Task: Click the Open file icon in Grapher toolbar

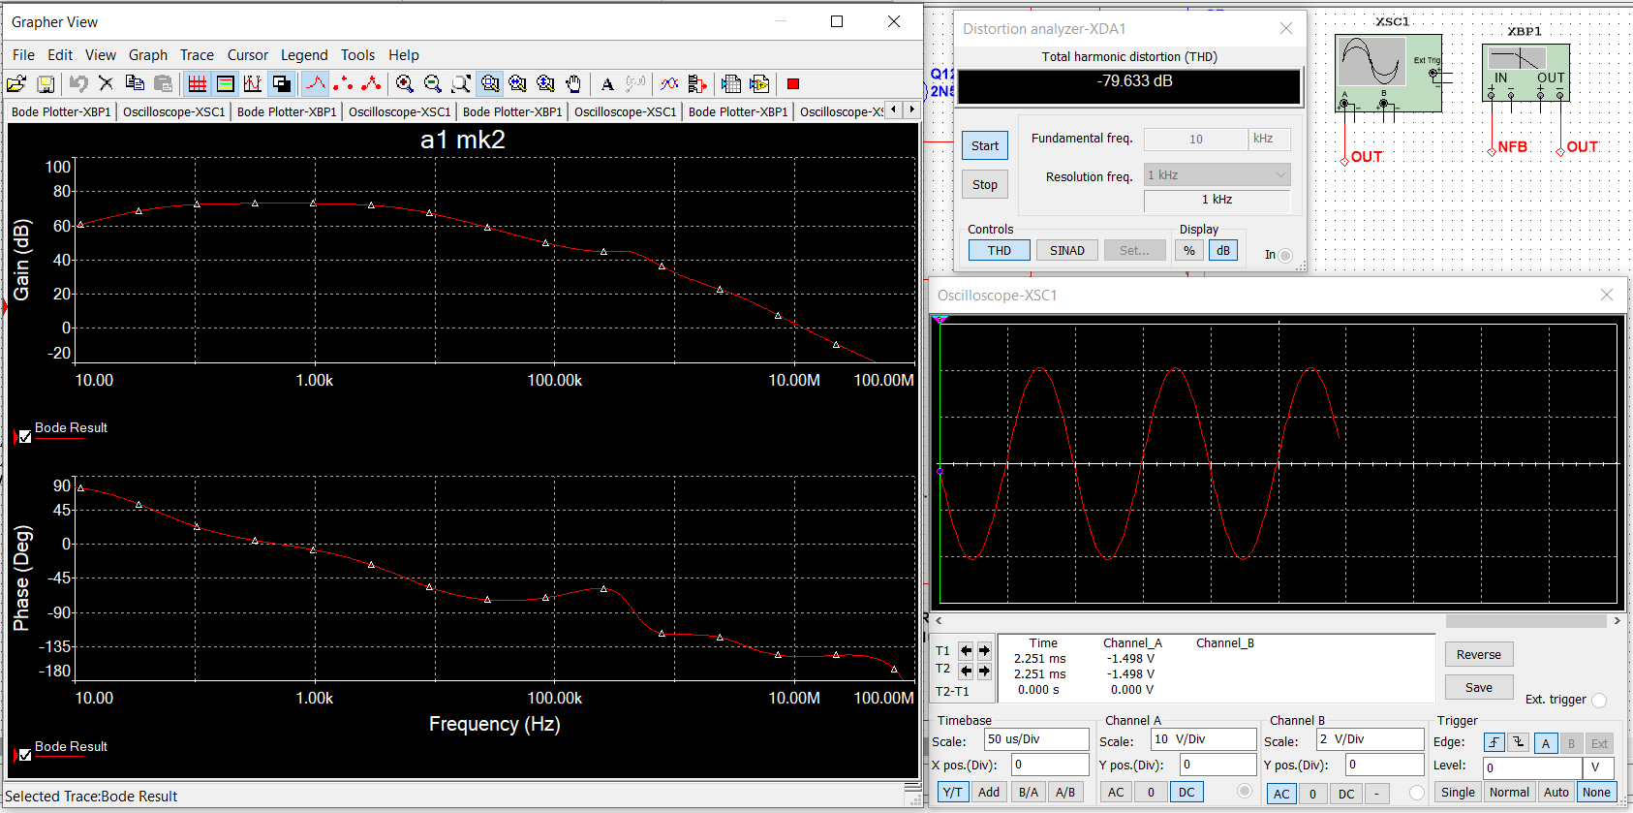Action: [x=16, y=84]
